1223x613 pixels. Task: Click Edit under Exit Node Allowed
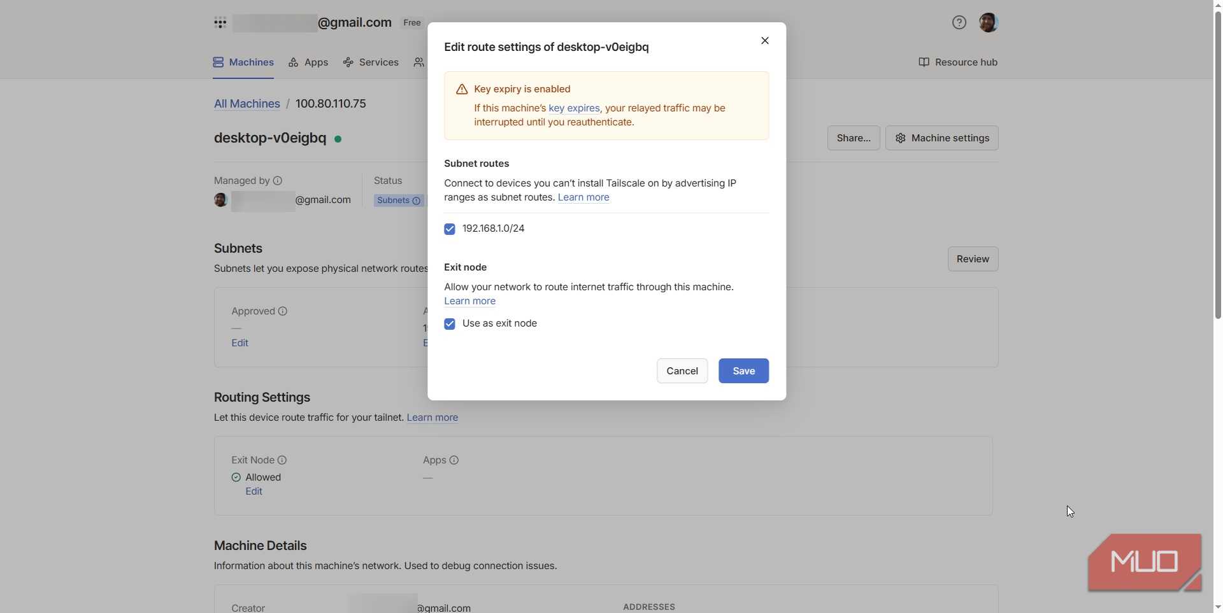pos(254,491)
